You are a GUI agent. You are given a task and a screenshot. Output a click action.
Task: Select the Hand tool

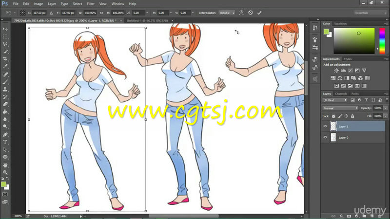(5, 165)
